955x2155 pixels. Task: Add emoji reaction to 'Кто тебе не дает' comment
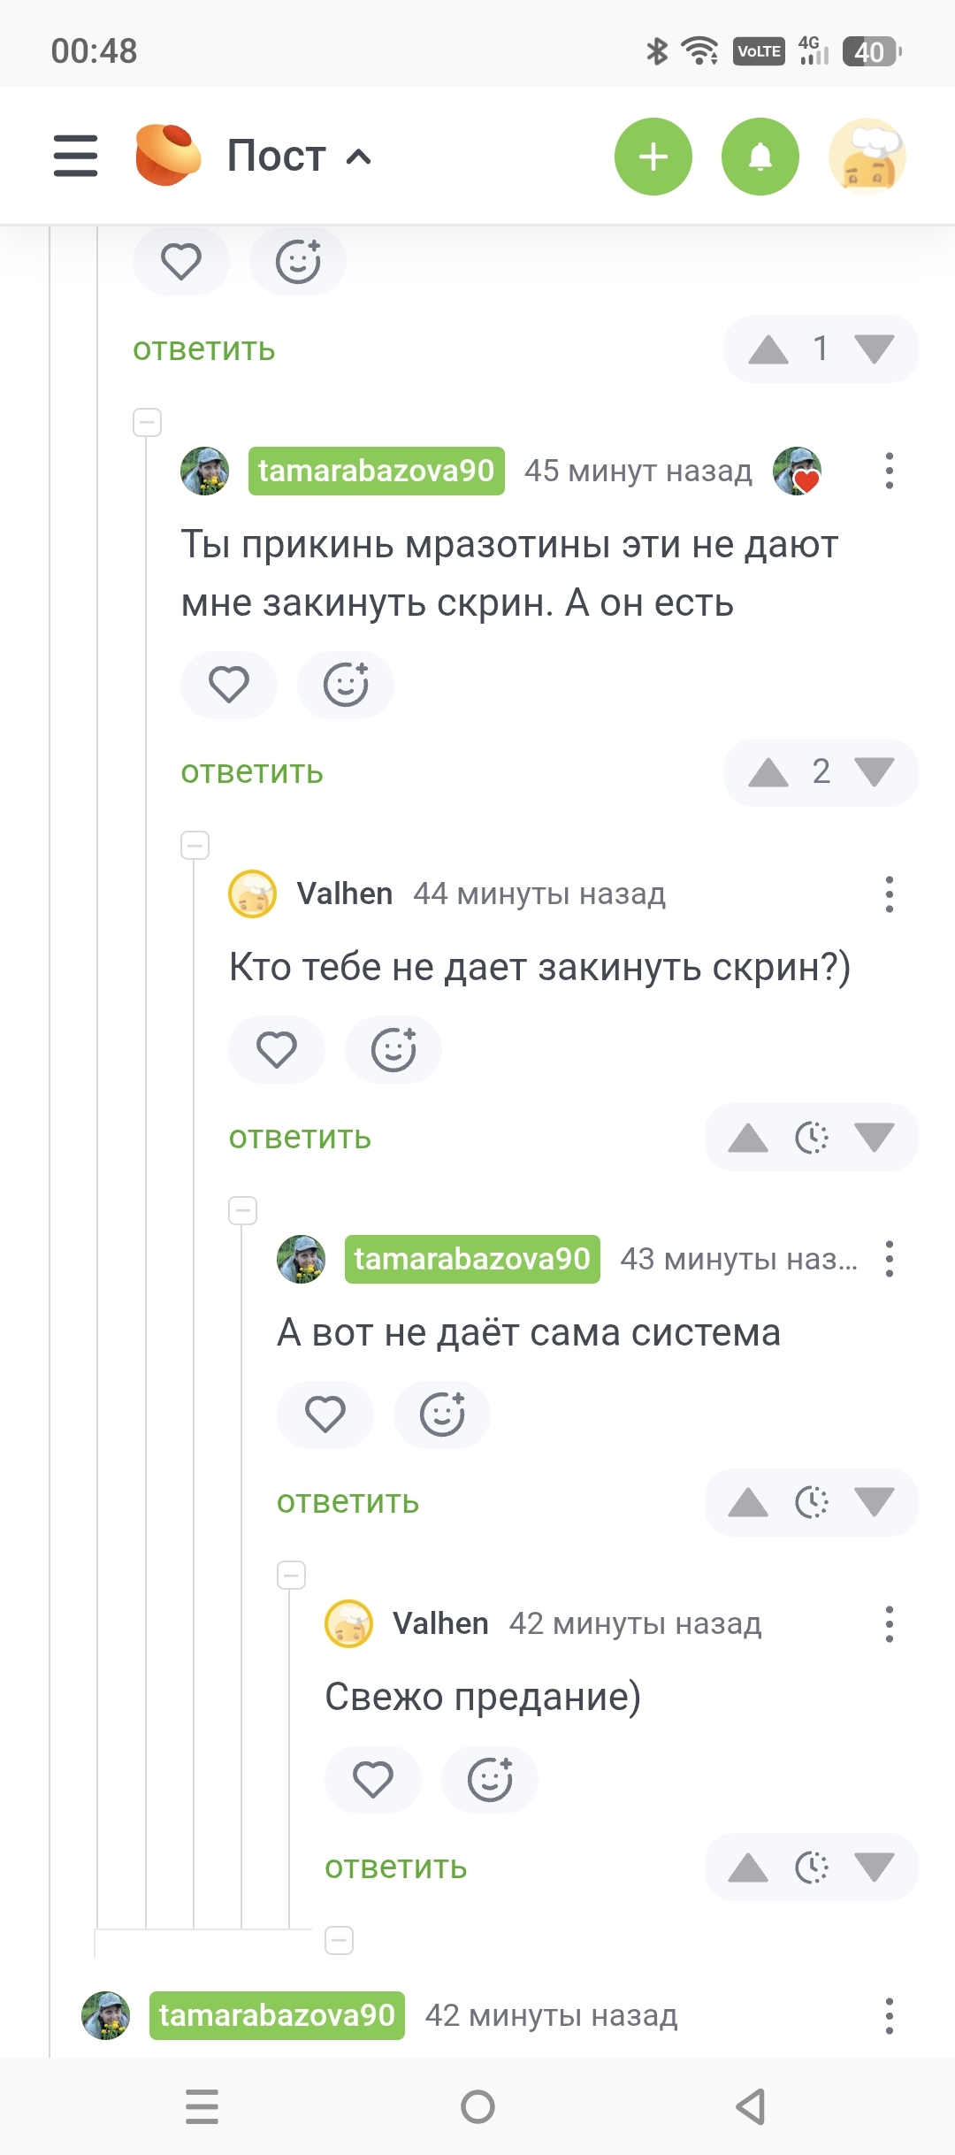(393, 1050)
